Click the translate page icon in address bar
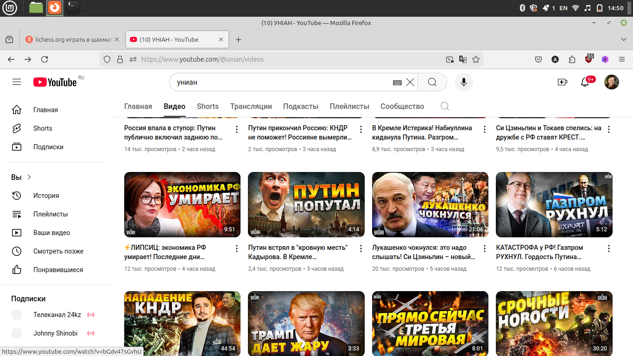The image size is (633, 356). point(462,59)
